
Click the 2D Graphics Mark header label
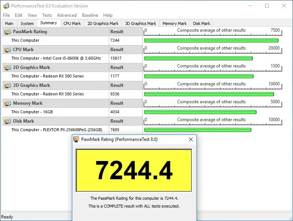(32, 67)
